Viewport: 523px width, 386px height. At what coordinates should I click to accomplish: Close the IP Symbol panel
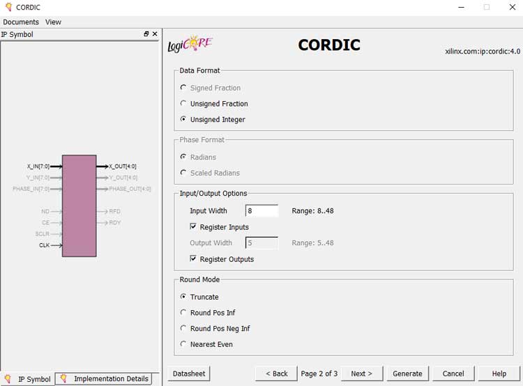pyautogui.click(x=155, y=34)
